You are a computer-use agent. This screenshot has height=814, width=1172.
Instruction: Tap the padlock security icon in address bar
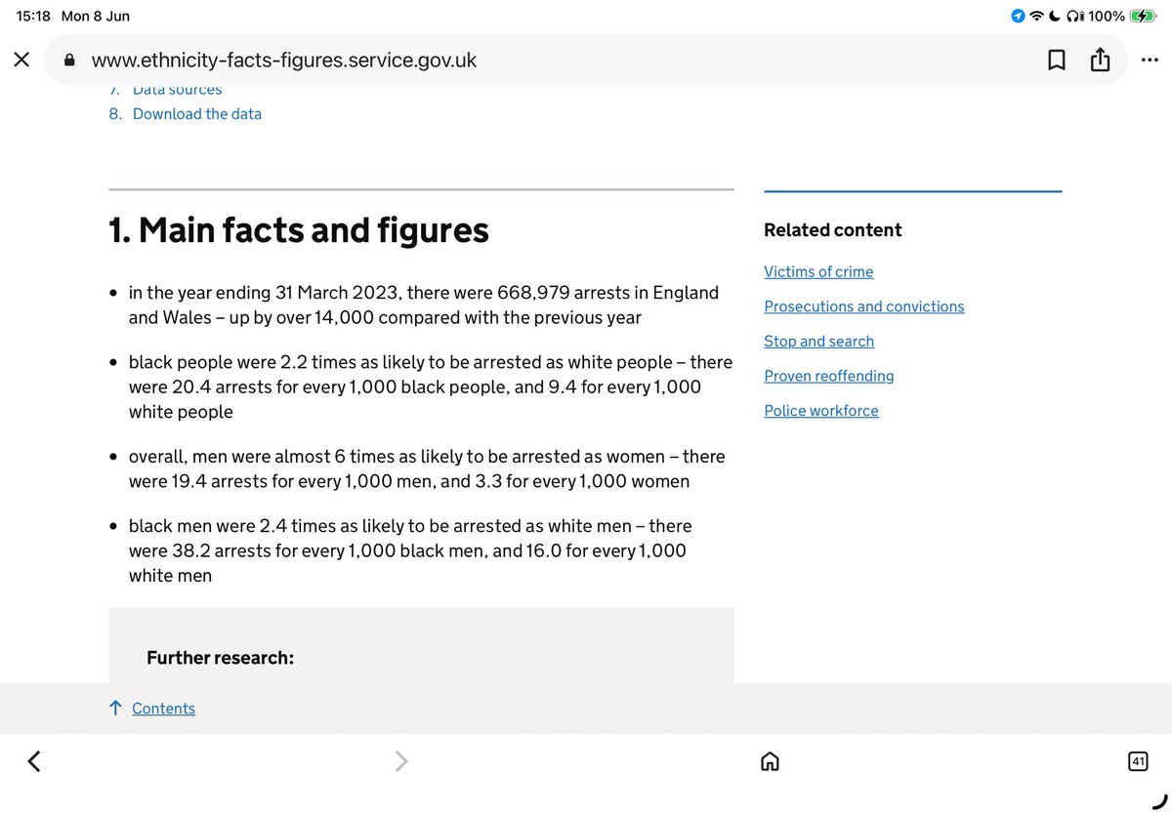(69, 61)
